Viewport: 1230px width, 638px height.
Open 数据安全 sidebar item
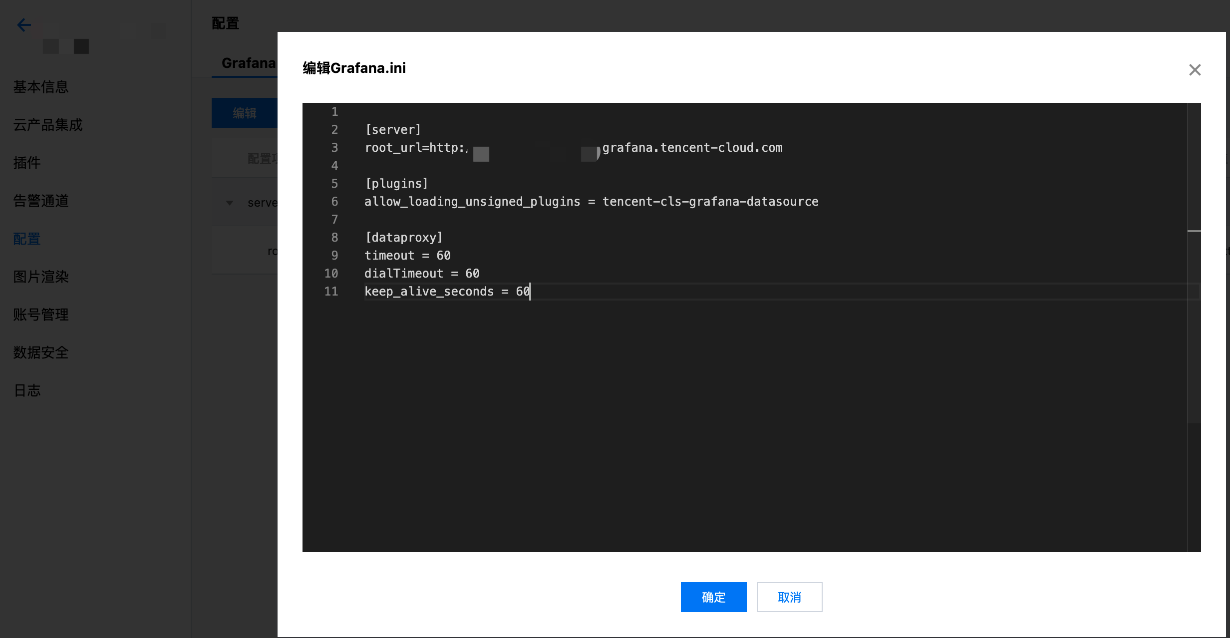pos(41,352)
